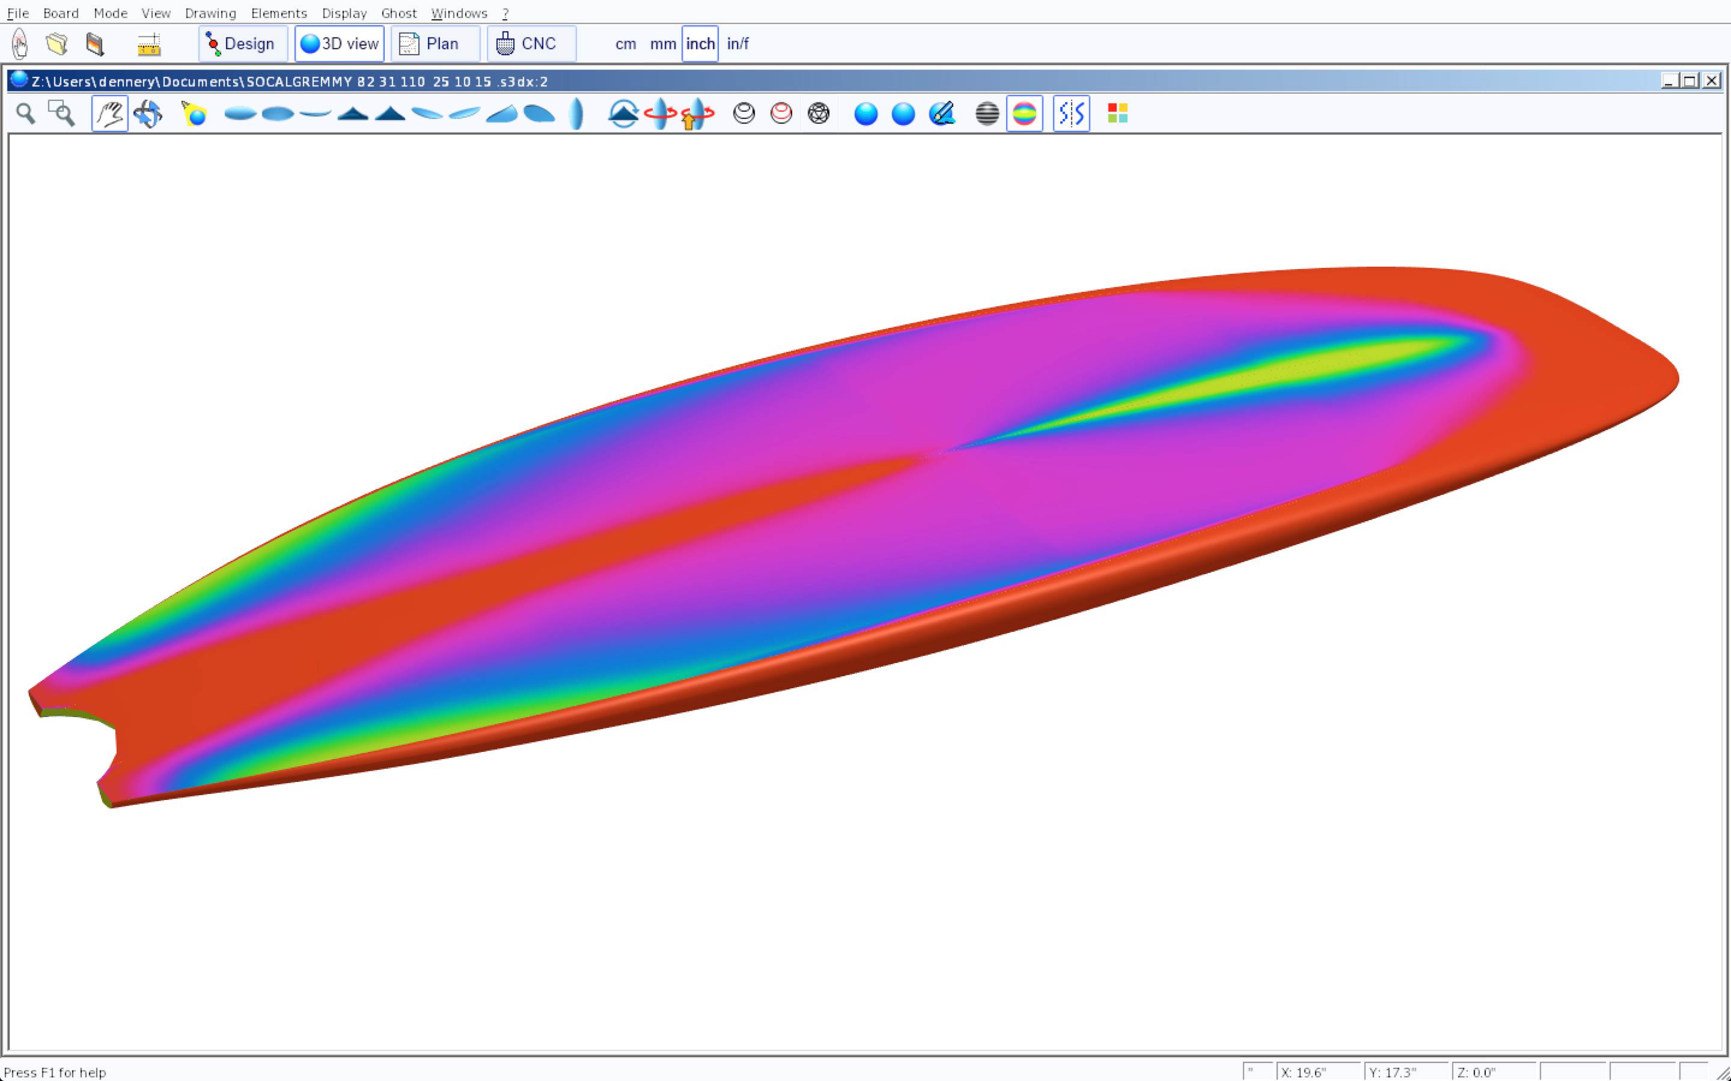Switch to Design mode

(x=242, y=44)
